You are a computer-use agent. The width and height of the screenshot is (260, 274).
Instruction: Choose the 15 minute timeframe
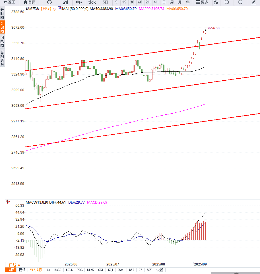pyautogui.click(x=124, y=2)
